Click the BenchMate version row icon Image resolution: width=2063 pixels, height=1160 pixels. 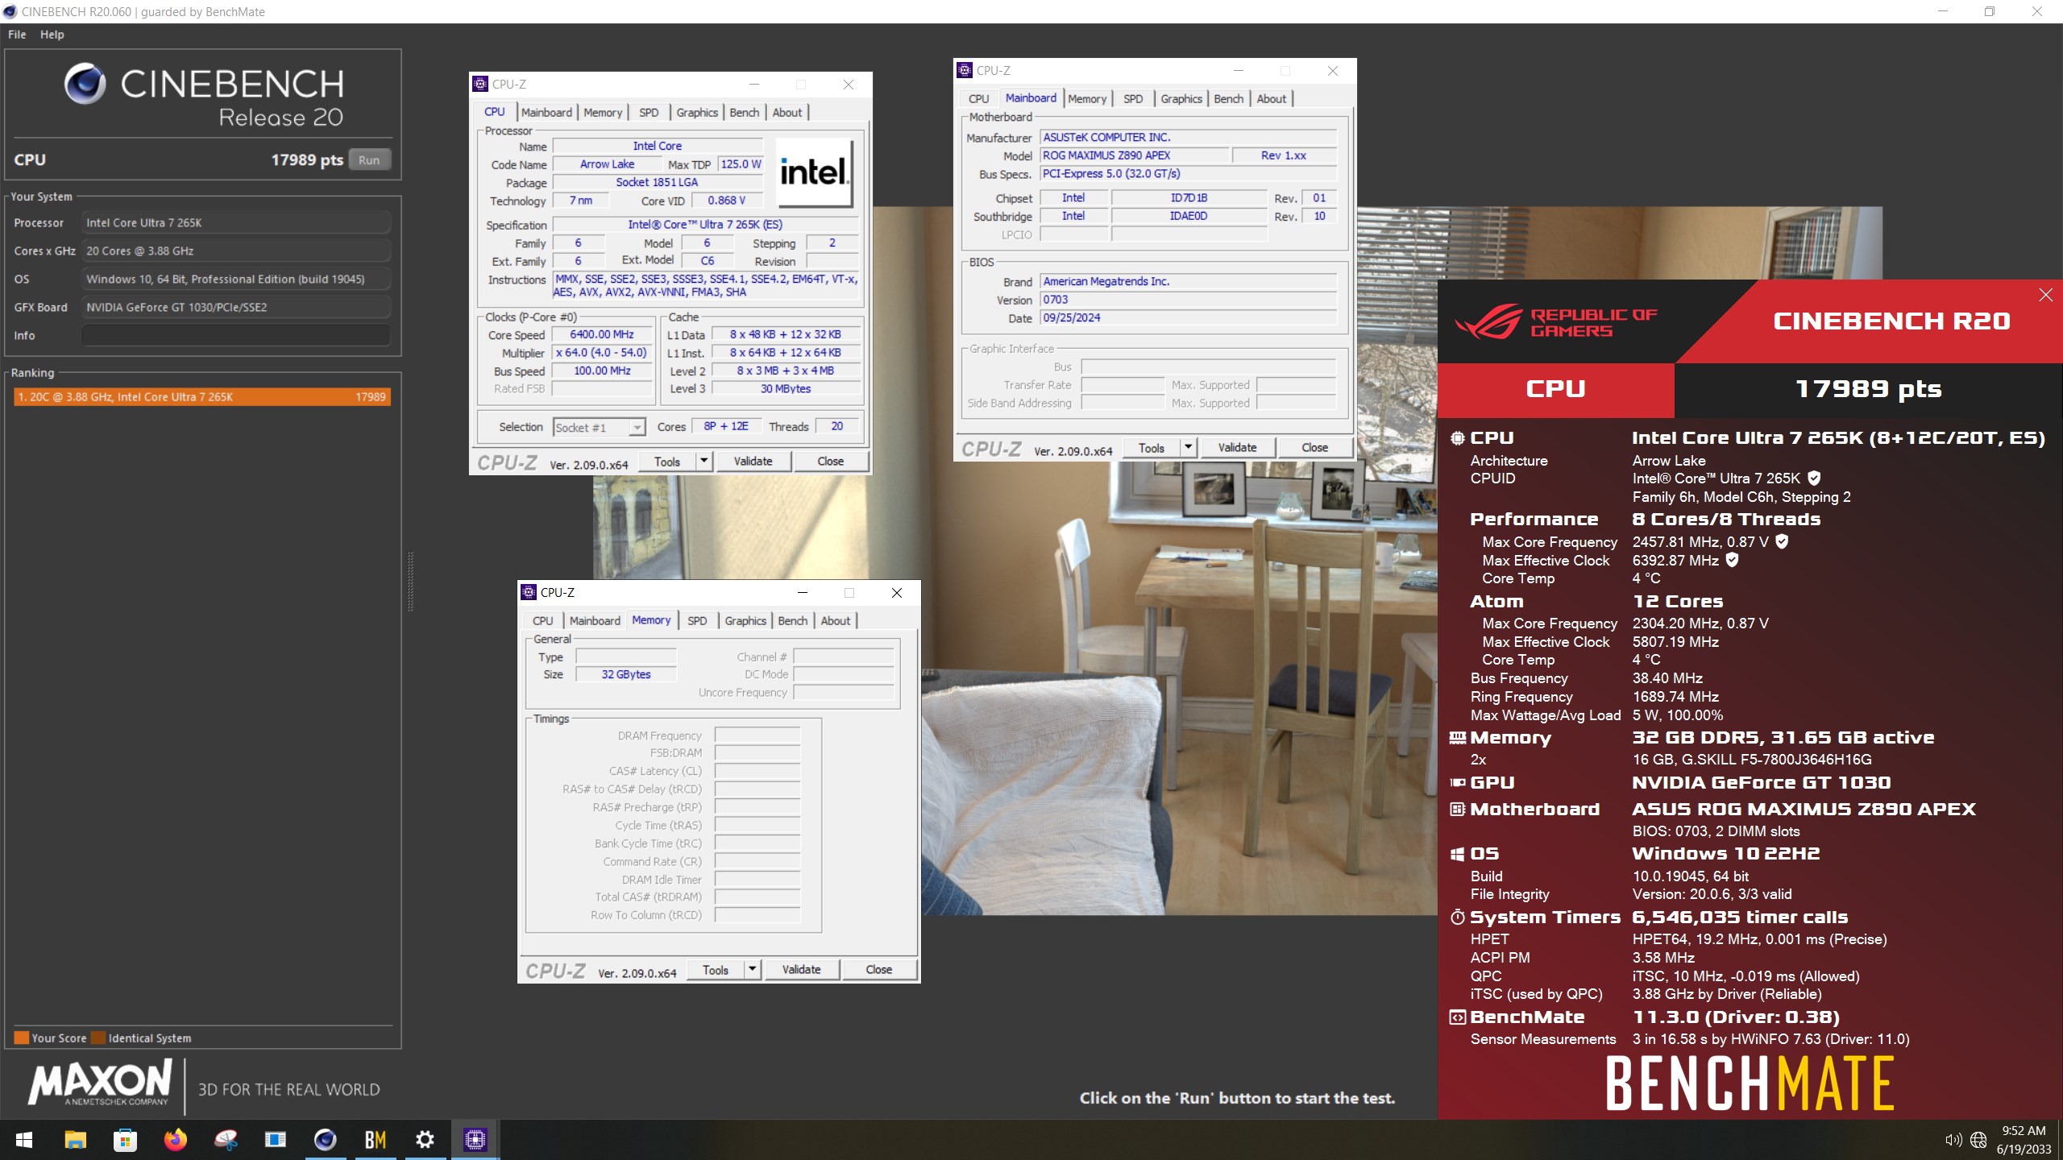tap(1458, 1017)
